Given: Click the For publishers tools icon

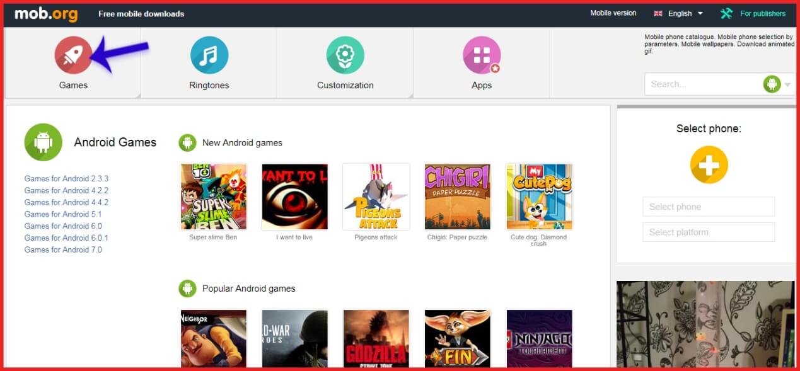Looking at the screenshot, I should (726, 13).
